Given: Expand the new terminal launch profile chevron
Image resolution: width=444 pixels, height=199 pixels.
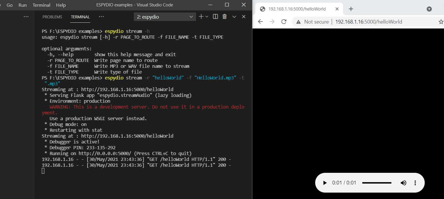Looking at the screenshot, I should click(207, 17).
